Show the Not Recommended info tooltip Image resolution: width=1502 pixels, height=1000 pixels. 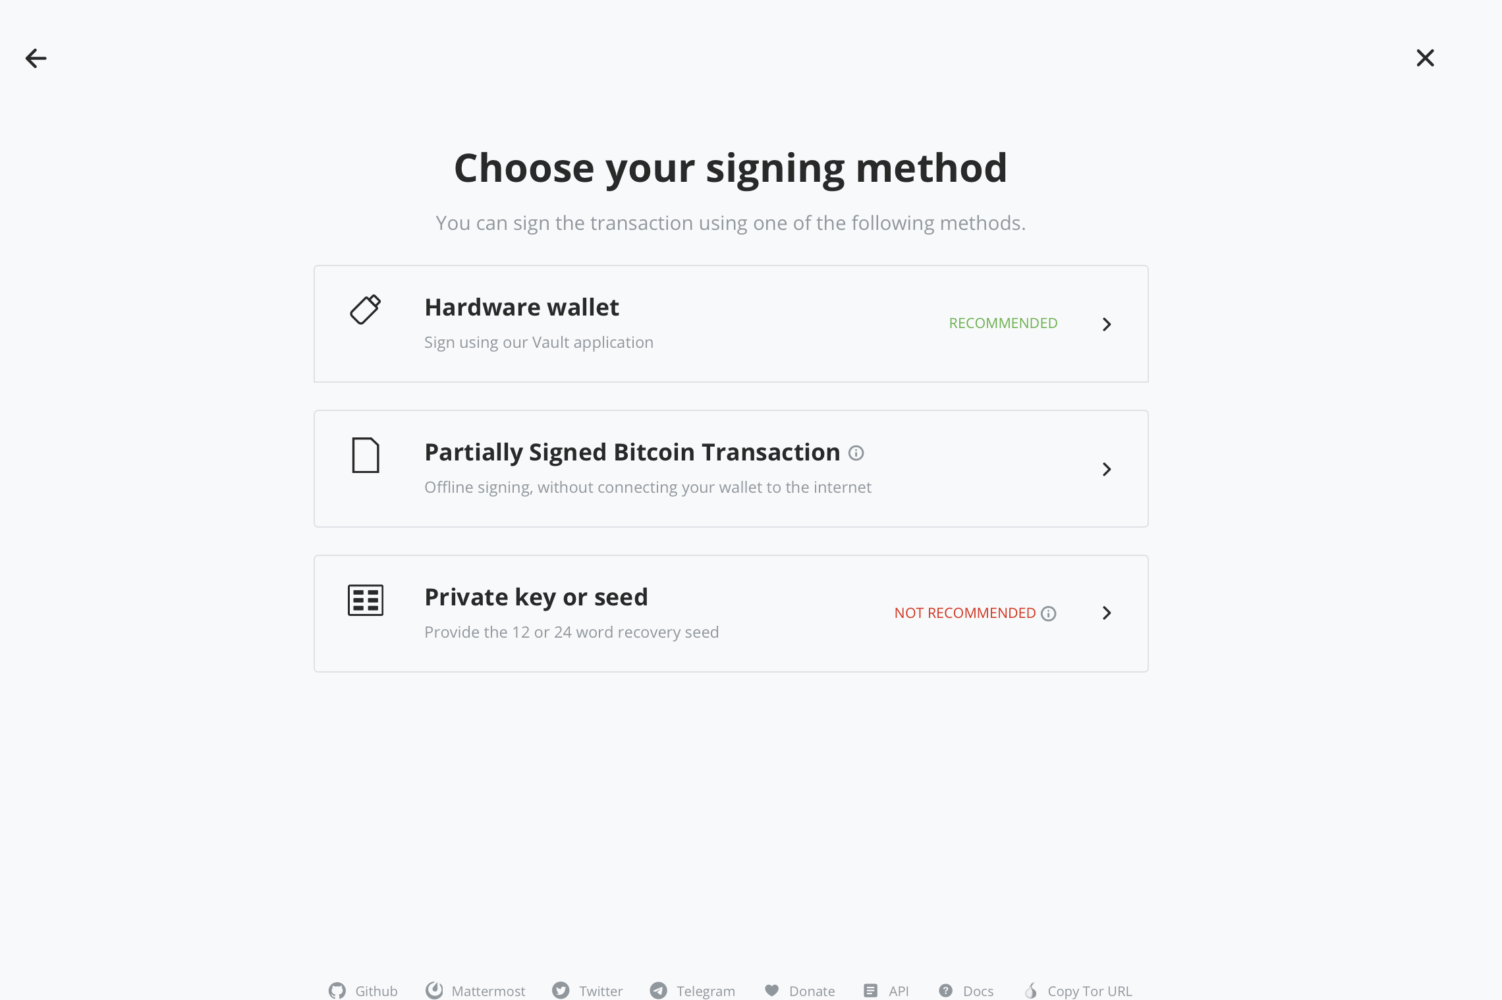pos(1048,614)
